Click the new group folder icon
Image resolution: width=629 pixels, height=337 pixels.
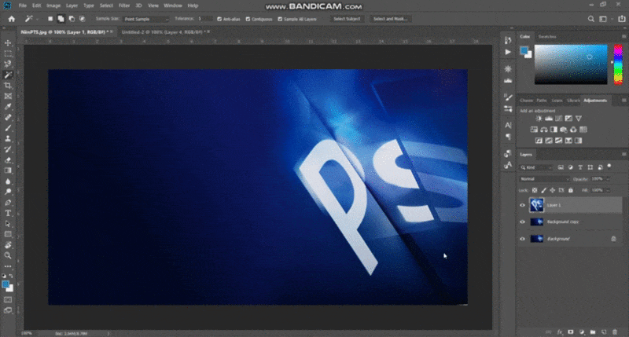pos(593,332)
